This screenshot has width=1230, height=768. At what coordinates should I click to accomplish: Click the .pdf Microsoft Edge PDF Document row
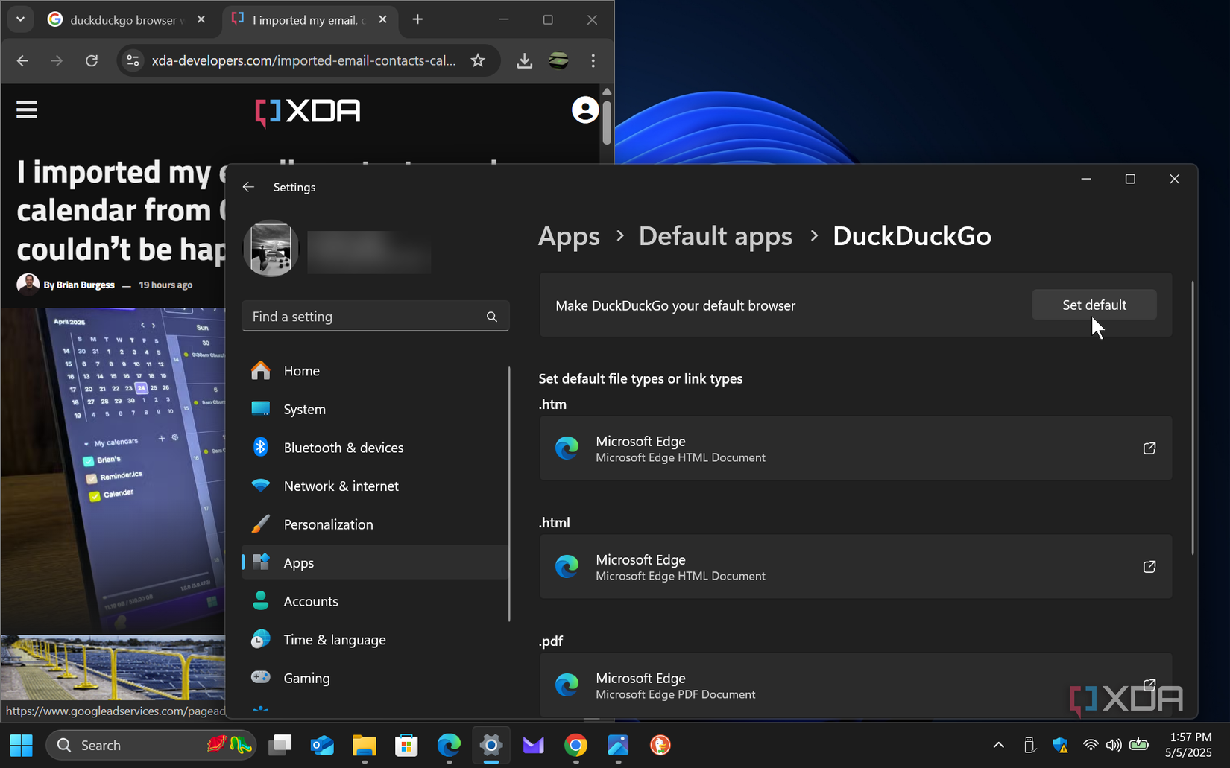[855, 685]
